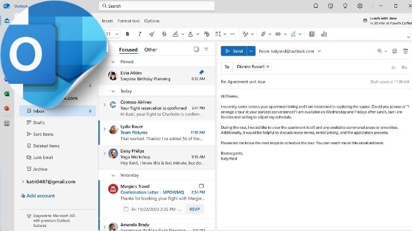Expand the ribbon with the chevron
The height and width of the screenshot is (231, 412).
click(x=408, y=37)
